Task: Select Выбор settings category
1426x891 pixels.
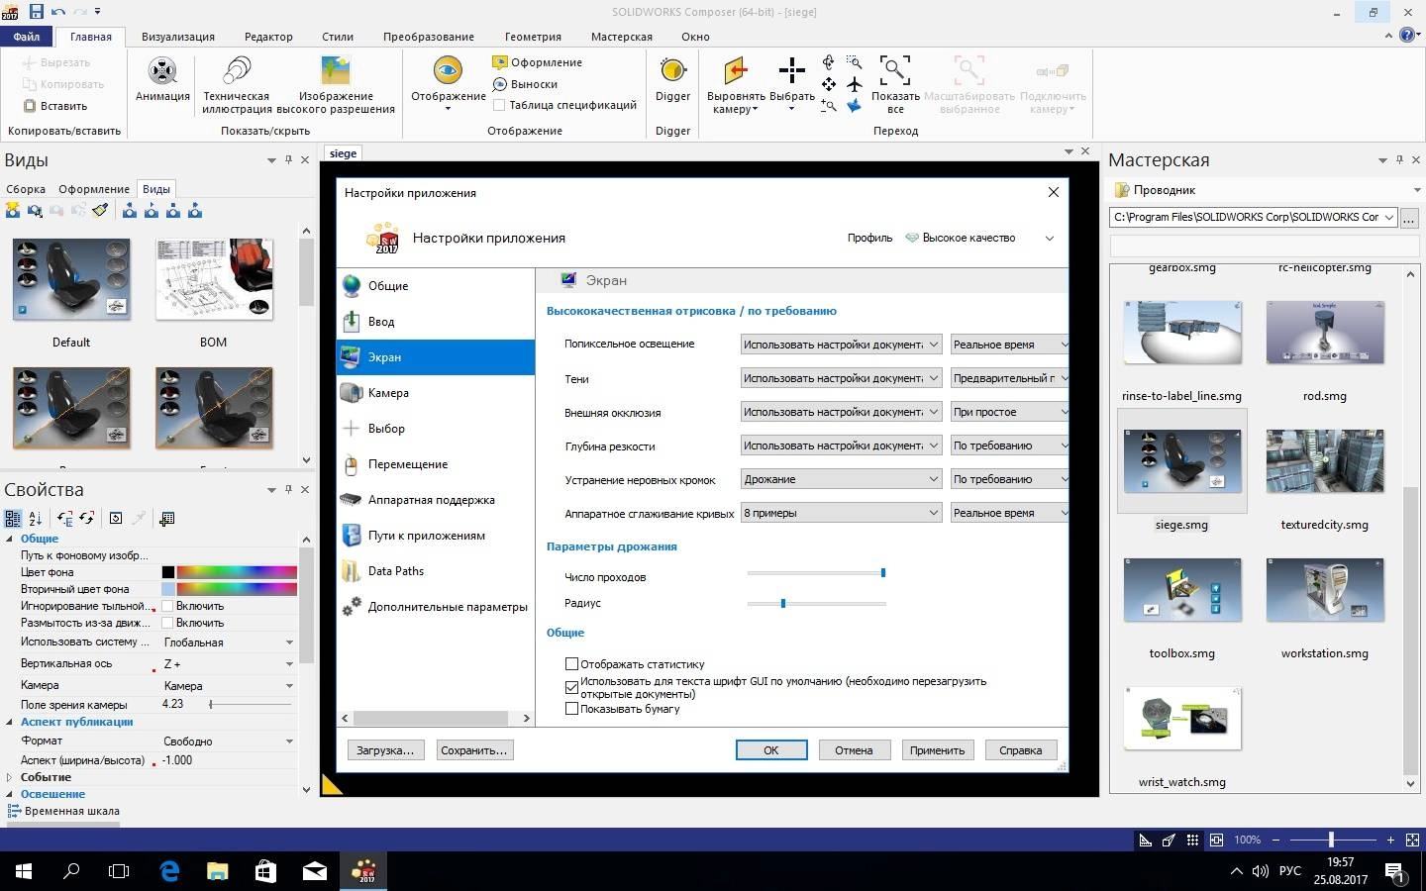Action: click(436, 429)
